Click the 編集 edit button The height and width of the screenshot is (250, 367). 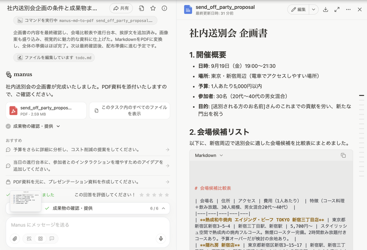(x=298, y=10)
